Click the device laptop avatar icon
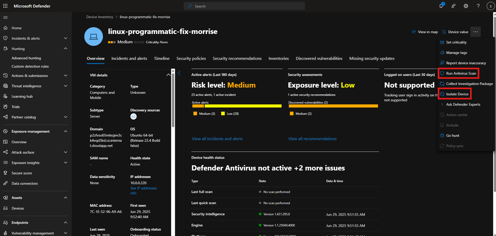 [94, 37]
